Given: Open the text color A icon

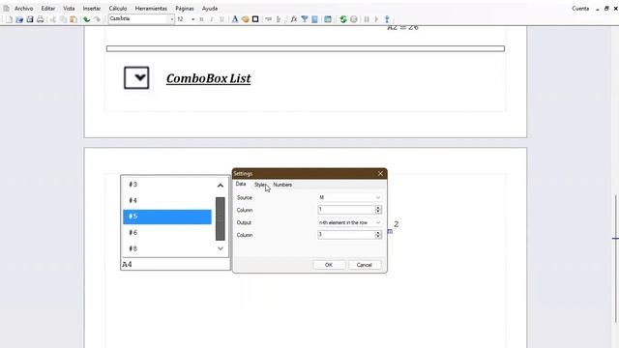Looking at the screenshot, I should point(235,19).
